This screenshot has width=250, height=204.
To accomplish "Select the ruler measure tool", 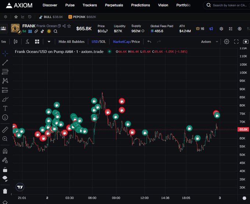I will pos(5,130).
